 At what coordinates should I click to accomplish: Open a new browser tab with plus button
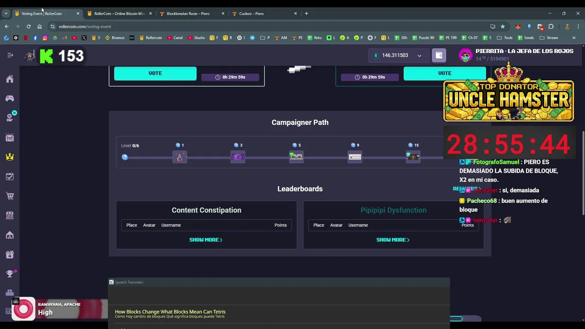tap(306, 14)
